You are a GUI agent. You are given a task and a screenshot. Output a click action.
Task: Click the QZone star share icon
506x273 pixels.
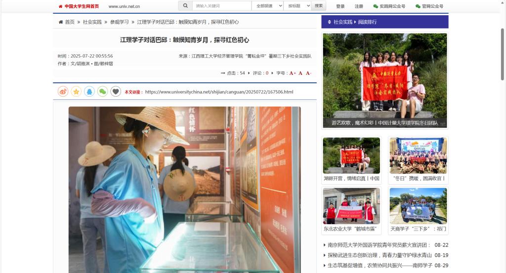[x=76, y=92]
